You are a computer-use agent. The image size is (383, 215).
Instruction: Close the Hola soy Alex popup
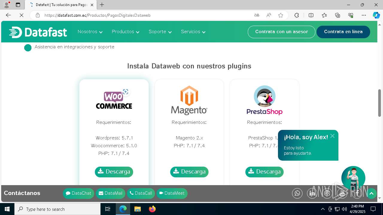[332, 136]
